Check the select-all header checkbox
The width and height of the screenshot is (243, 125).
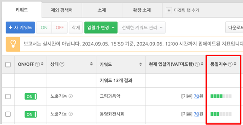click(x=8, y=65)
